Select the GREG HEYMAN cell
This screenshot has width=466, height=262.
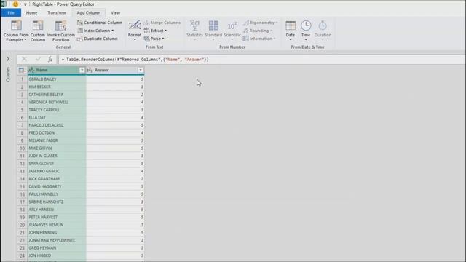click(x=57, y=247)
